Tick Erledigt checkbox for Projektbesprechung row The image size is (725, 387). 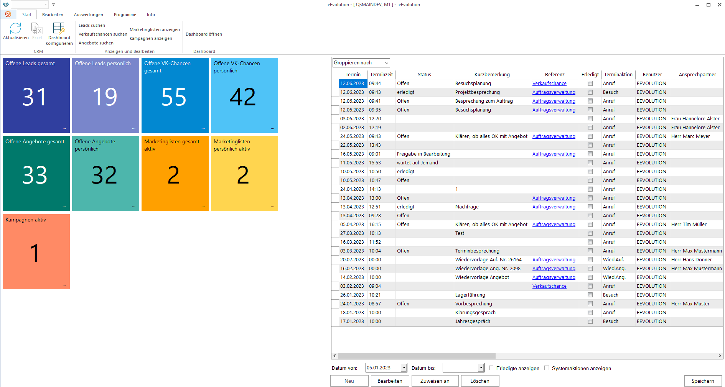(x=590, y=92)
